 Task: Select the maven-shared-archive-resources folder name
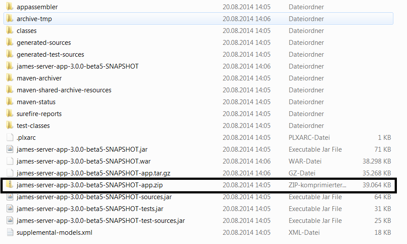[x=64, y=90]
